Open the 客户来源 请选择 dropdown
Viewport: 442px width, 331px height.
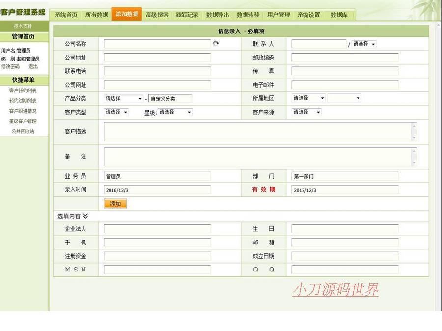click(305, 112)
